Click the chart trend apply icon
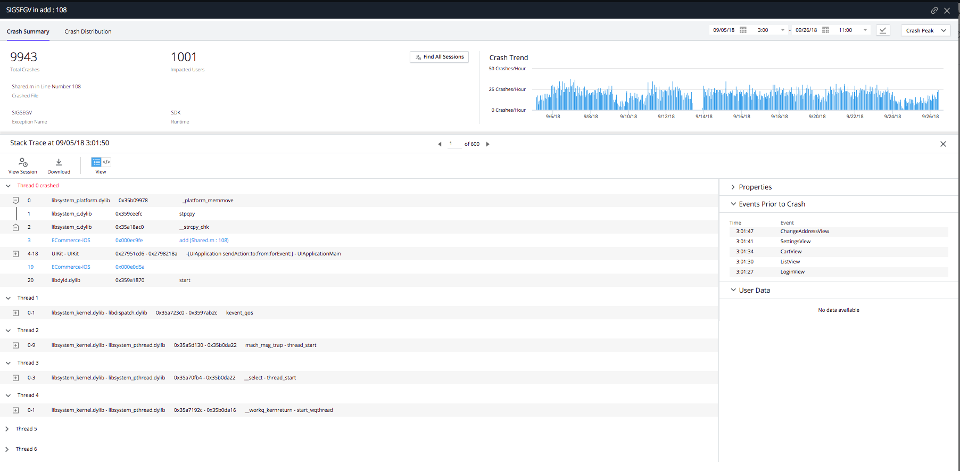 point(883,30)
